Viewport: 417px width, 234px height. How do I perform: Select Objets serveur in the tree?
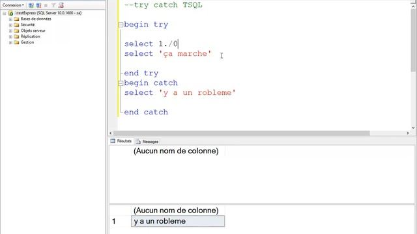33,31
